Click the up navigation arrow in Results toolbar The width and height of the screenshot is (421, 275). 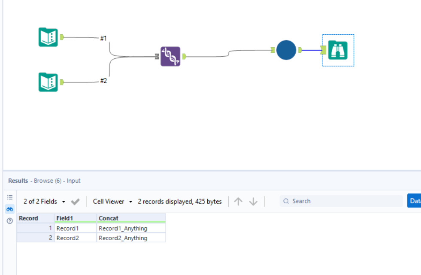point(239,201)
